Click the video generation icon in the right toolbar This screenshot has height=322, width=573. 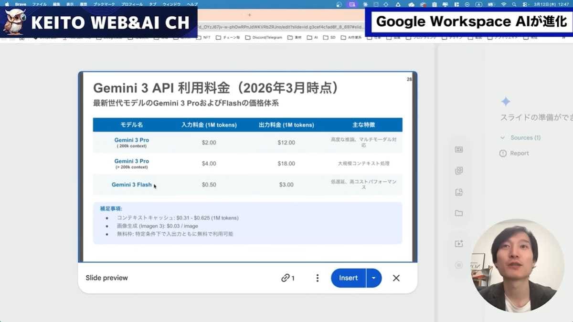(x=459, y=243)
